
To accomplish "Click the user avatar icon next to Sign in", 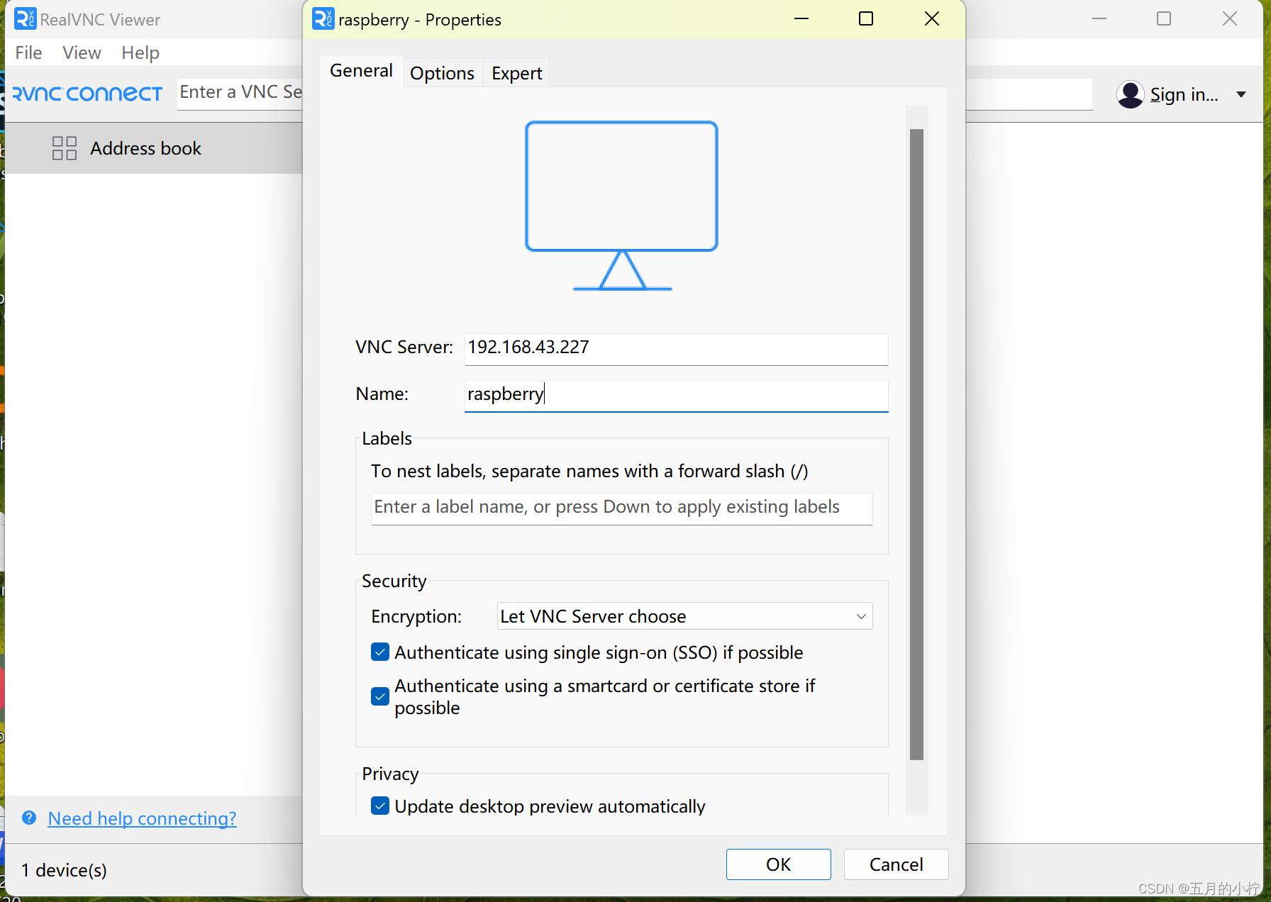I will coord(1130,94).
